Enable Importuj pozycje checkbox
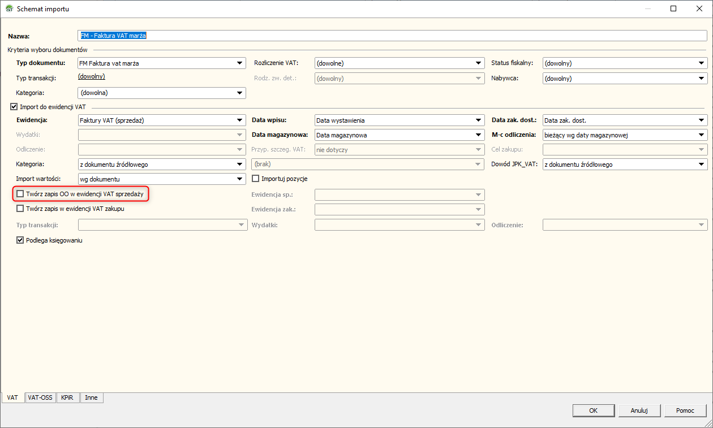Screen dimensions: 713x428 coord(255,179)
